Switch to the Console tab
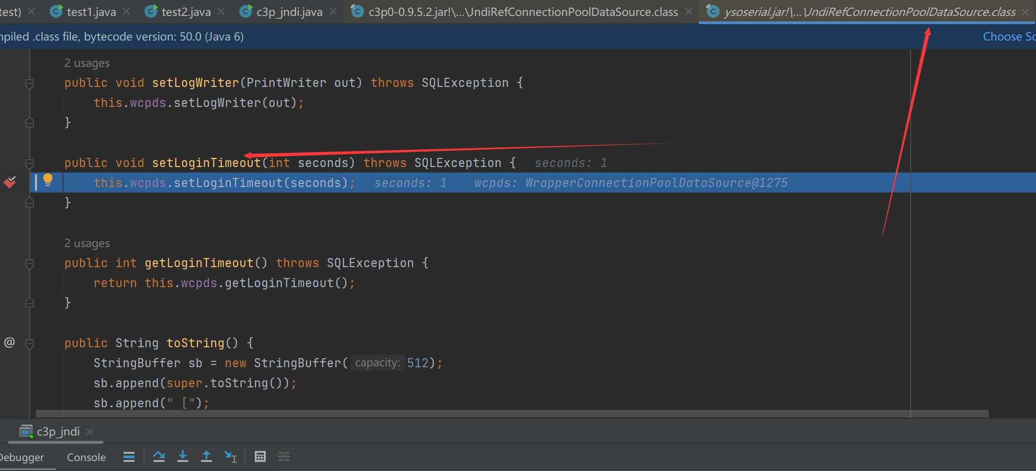Screen dimensions: 1036x471 [86, 457]
